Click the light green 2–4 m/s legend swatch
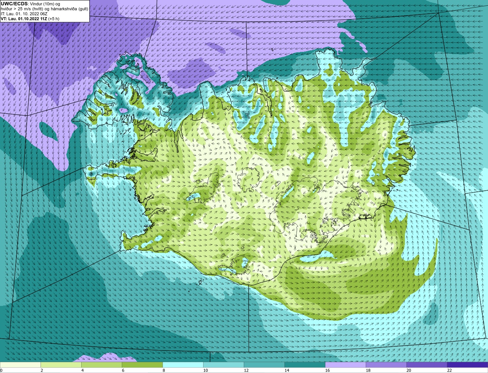The width and height of the screenshot is (488, 373). pyautogui.click(x=61, y=365)
